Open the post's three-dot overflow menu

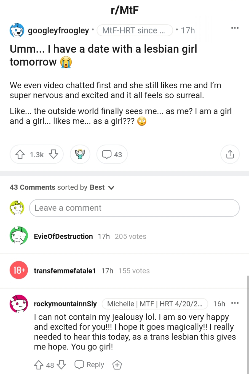[x=235, y=28]
